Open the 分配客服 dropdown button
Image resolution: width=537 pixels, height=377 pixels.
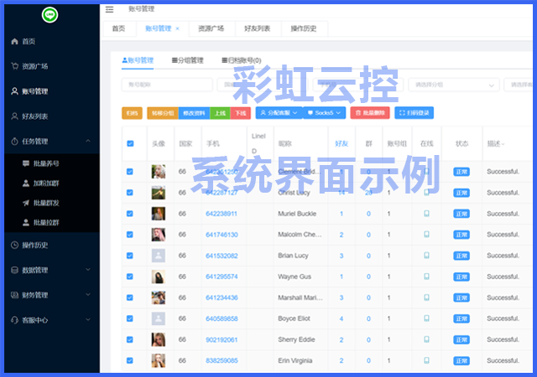(x=277, y=112)
